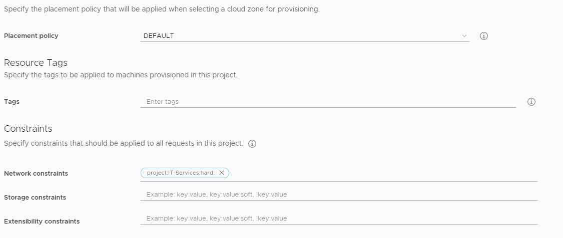Open the info icon after Constraints description
Screen dimensions: 563x238
coord(252,144)
